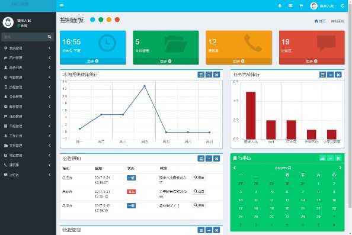
Task: Open the list-menu icon on the green calendar panel
Action: (x=322, y=158)
